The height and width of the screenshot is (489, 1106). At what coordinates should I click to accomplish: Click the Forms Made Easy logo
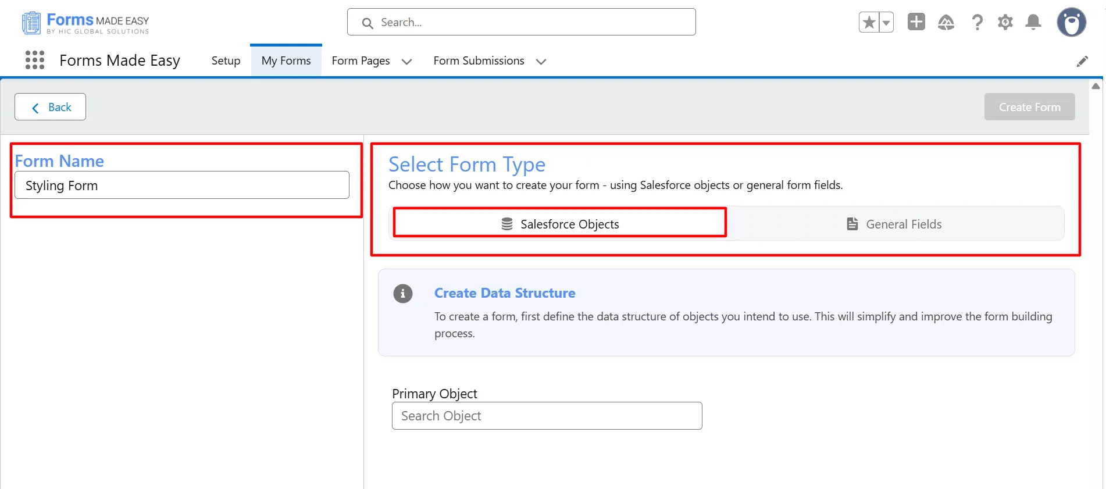tap(85, 23)
